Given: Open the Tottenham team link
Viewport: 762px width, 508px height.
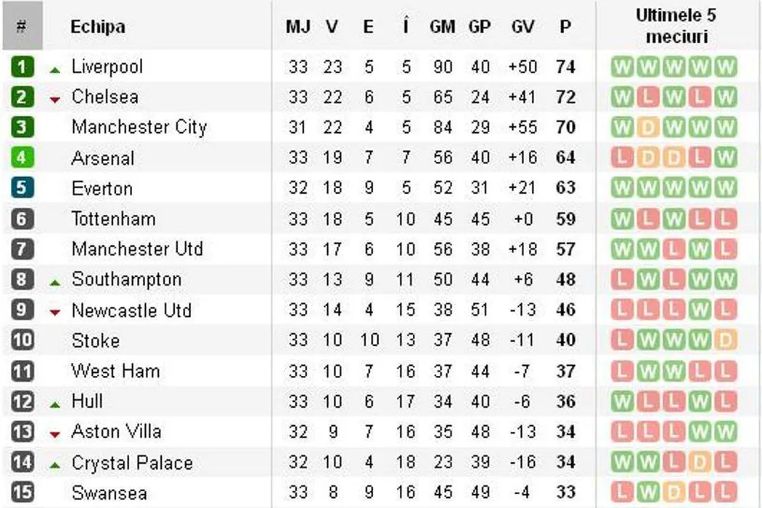Looking at the screenshot, I should click(113, 218).
